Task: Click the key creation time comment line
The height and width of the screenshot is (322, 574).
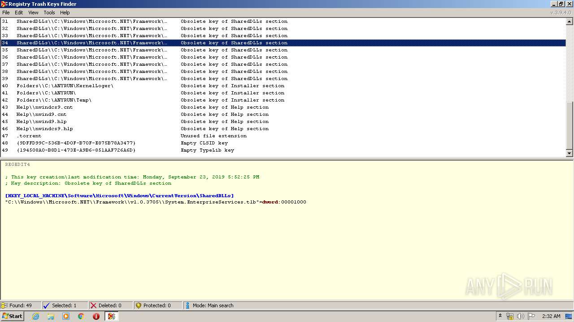Action: 132,177
